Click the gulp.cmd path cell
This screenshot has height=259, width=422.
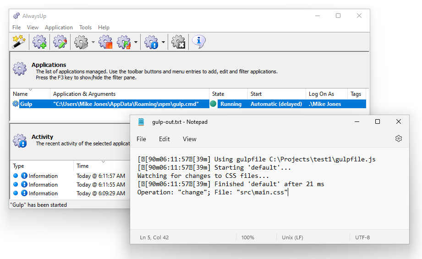[x=126, y=104]
